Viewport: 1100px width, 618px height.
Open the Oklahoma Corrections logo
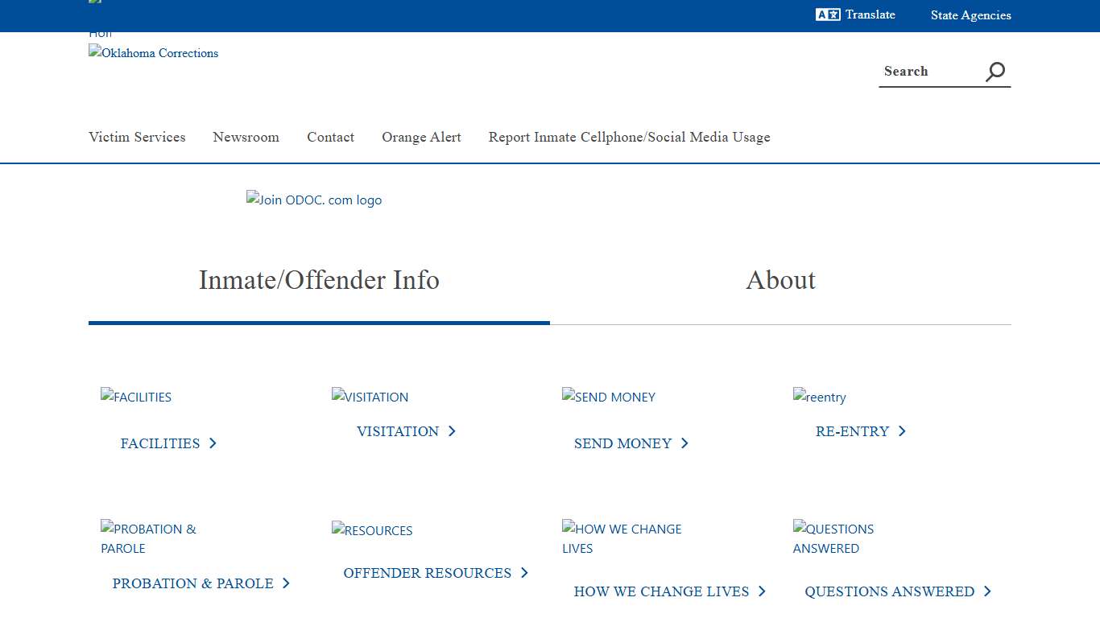[x=153, y=53]
